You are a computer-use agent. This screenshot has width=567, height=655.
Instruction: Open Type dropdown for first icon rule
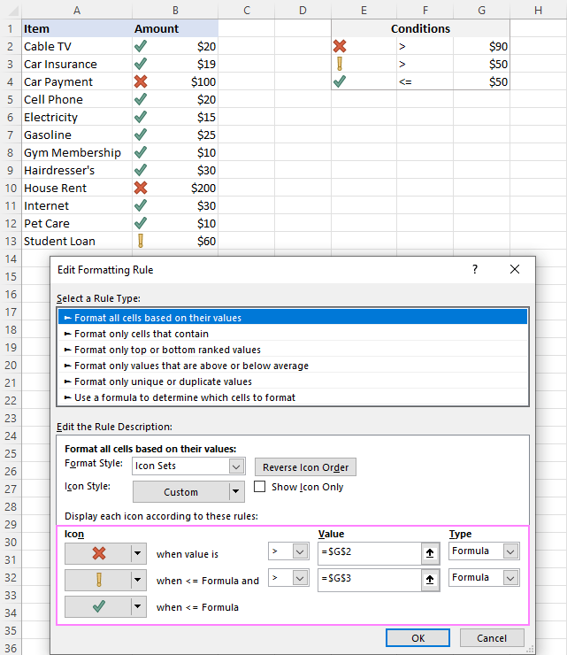pyautogui.click(x=484, y=551)
